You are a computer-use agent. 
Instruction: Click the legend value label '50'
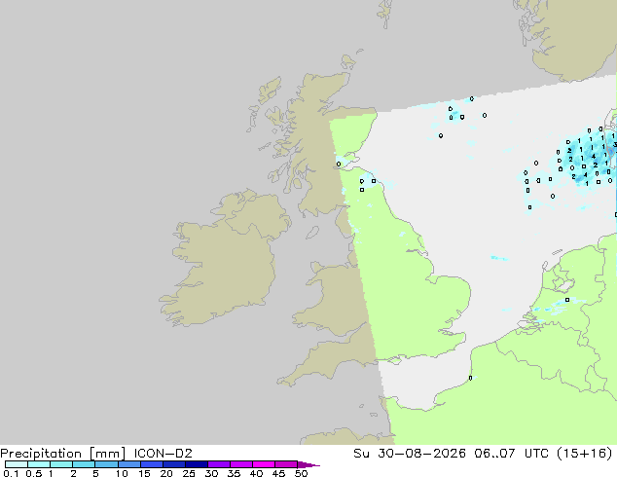click(x=301, y=473)
